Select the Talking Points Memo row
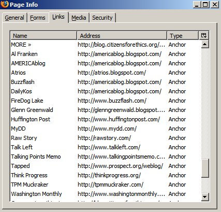Viewport: 221px width, 212px height. [x=106, y=157]
